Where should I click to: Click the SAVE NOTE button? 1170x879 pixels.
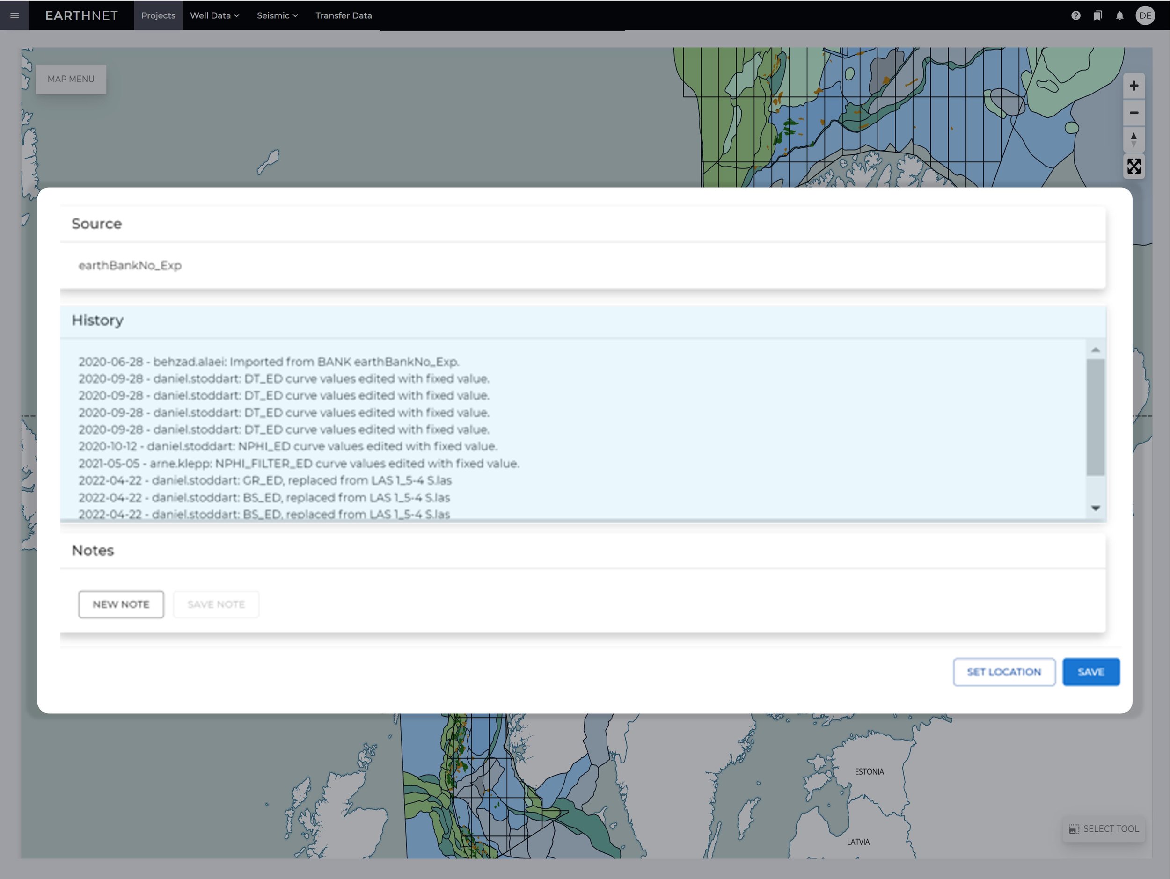[215, 604]
